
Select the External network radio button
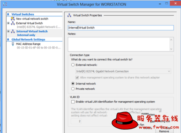click(x=73, y=65)
